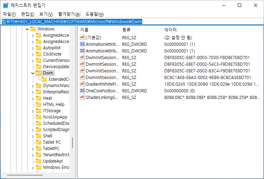264x179 pixels.
Task: Expand the ScriptedDiagnostics key
Action: (33, 130)
